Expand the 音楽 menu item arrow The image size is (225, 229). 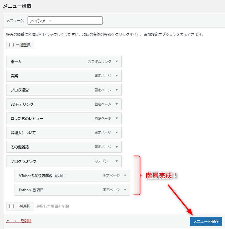(117, 76)
